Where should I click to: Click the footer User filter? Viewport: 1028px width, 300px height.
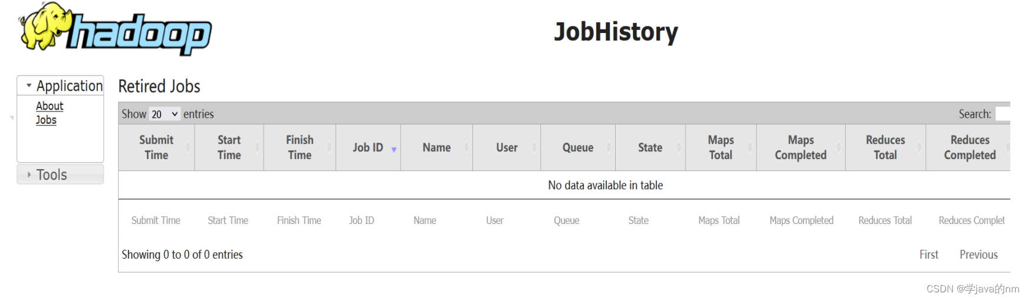point(495,220)
